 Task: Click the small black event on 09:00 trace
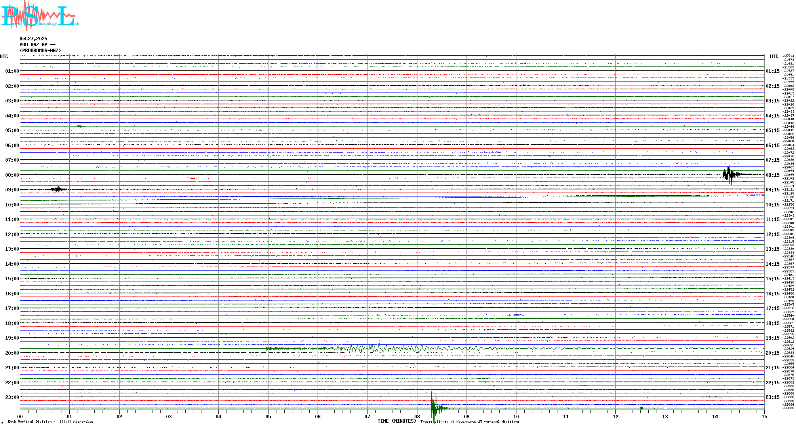pos(58,189)
